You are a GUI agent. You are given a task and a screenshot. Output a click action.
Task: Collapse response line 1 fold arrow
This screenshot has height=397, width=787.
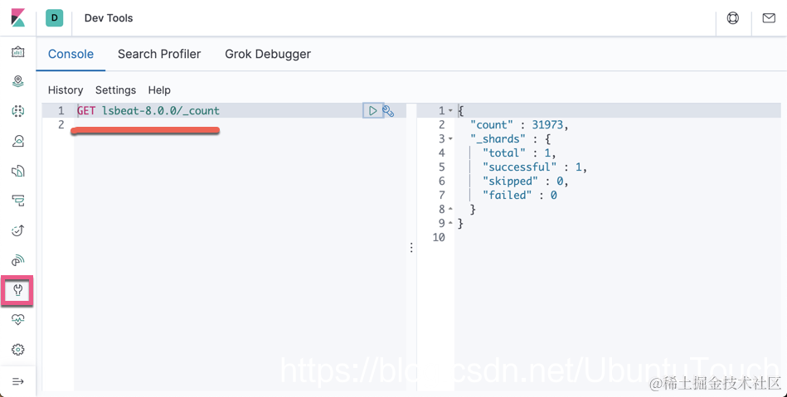[x=450, y=110]
